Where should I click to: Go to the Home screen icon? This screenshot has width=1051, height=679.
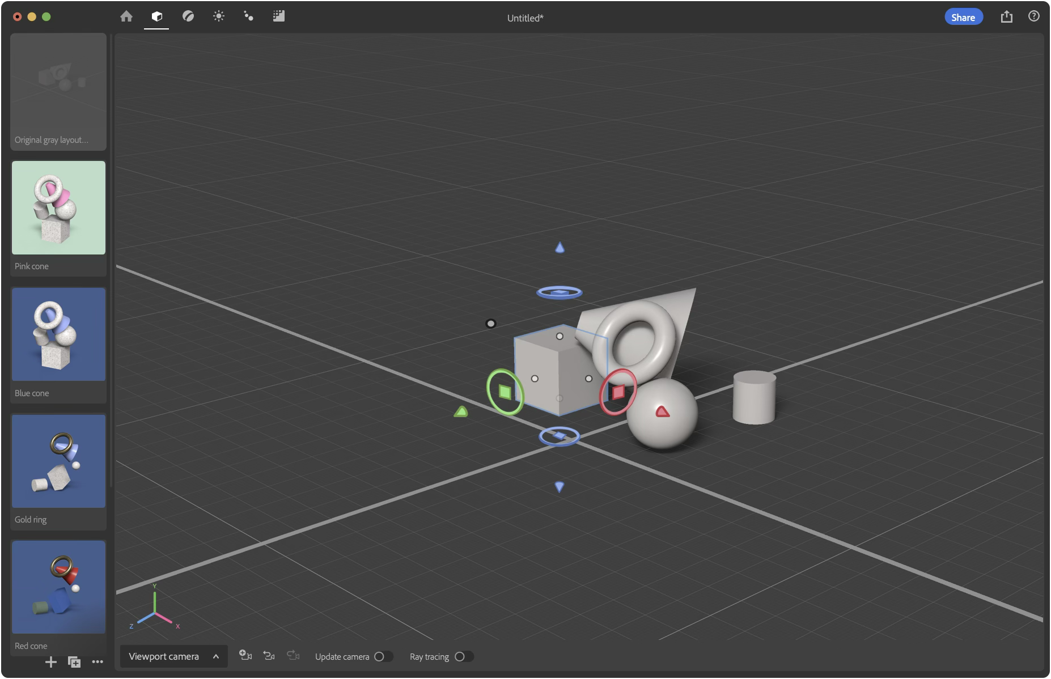126,16
